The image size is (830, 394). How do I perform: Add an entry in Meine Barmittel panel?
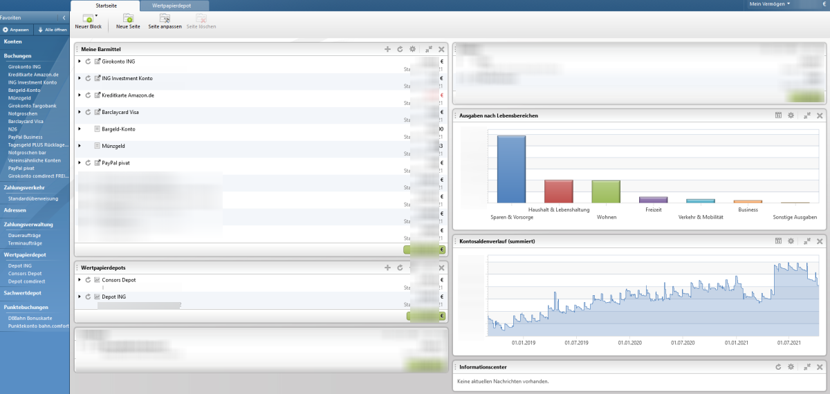(x=388, y=49)
